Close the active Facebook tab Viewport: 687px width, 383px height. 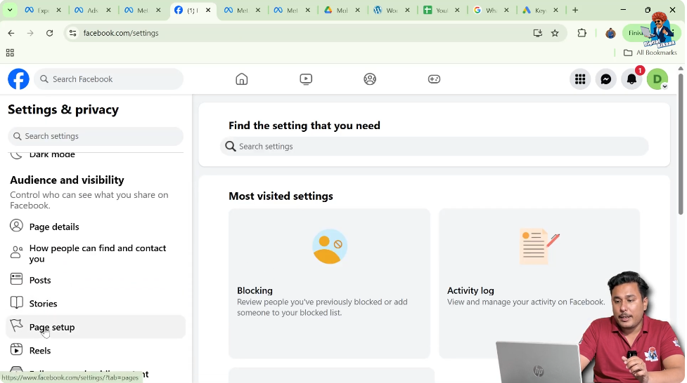click(208, 10)
